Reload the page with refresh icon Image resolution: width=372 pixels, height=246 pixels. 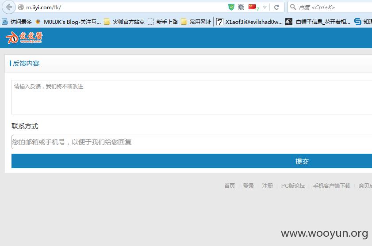(276, 8)
